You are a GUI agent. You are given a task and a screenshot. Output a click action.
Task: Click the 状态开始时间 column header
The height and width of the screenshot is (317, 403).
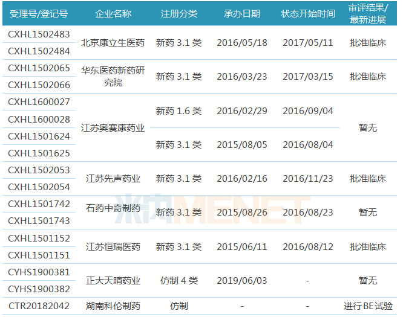tap(308, 14)
